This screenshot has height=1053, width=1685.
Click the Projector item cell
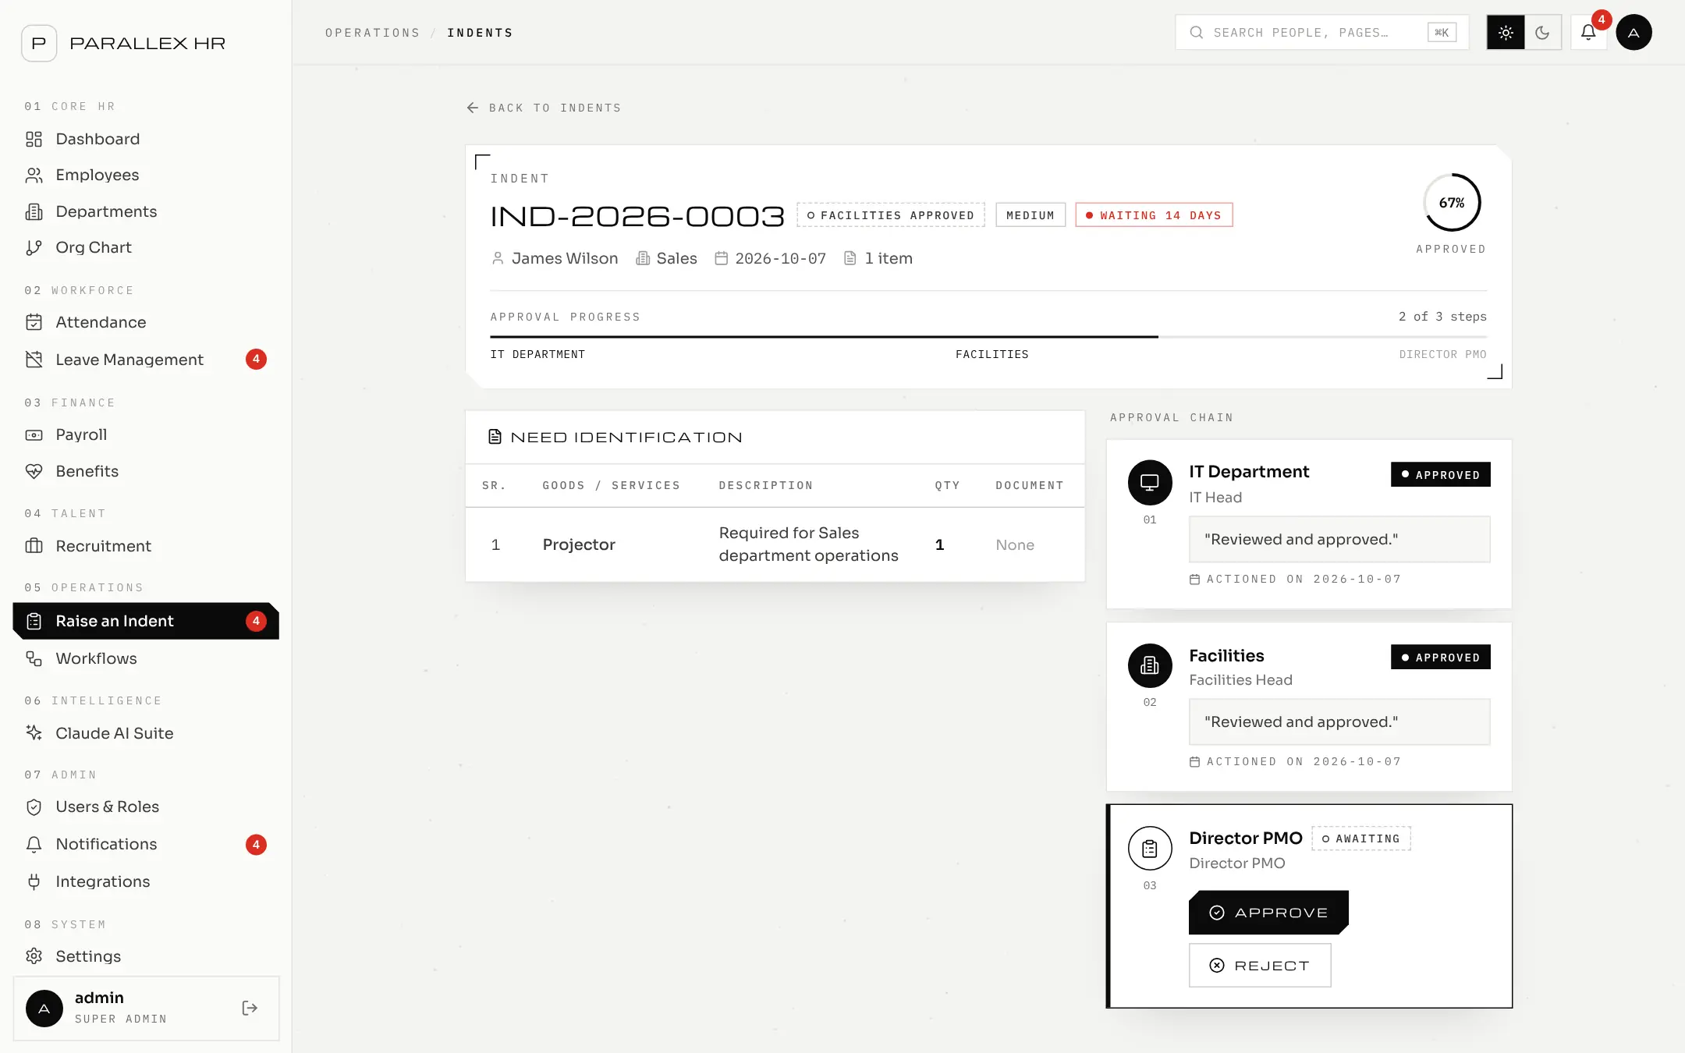point(579,544)
